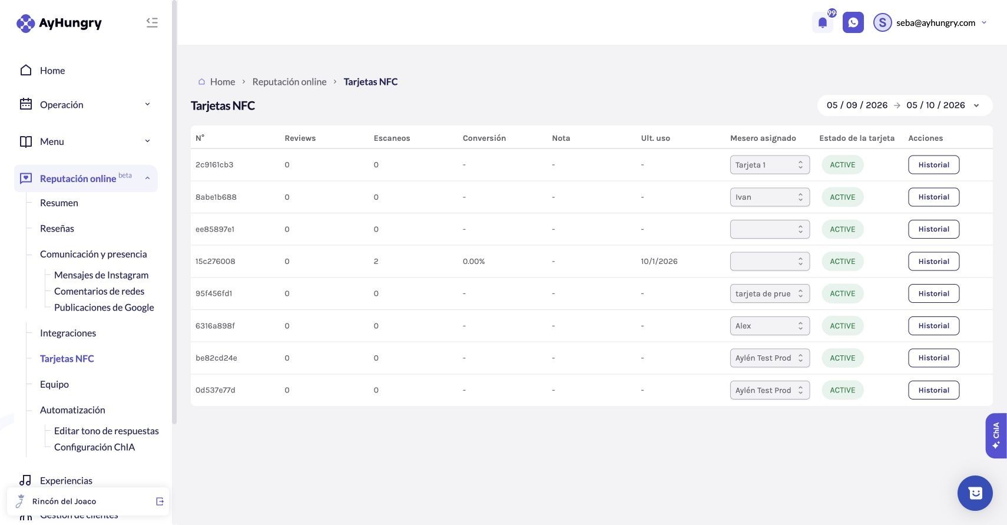The height and width of the screenshot is (525, 1007).
Task: Open the Mesero dropdown showing Alex
Action: click(x=770, y=326)
